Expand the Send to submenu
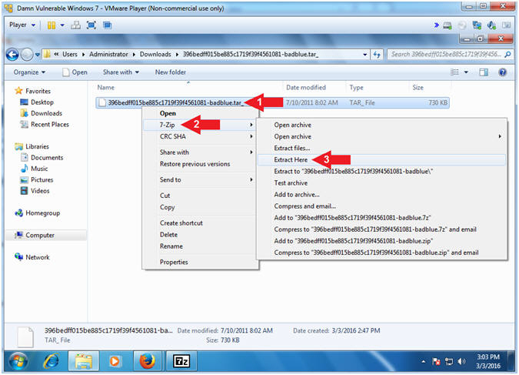 pos(200,179)
